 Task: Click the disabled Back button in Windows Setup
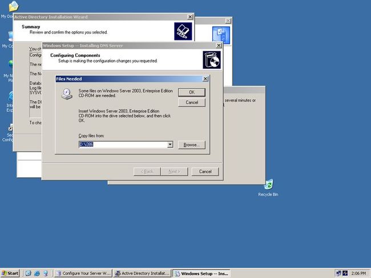pyautogui.click(x=147, y=171)
